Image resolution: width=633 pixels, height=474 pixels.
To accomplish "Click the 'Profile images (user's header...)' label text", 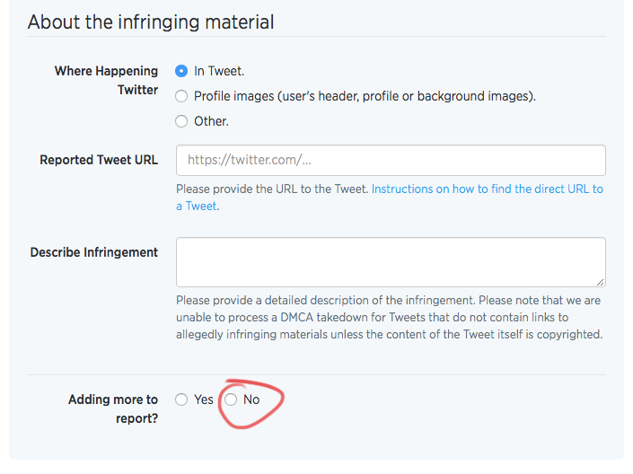I will [x=365, y=96].
